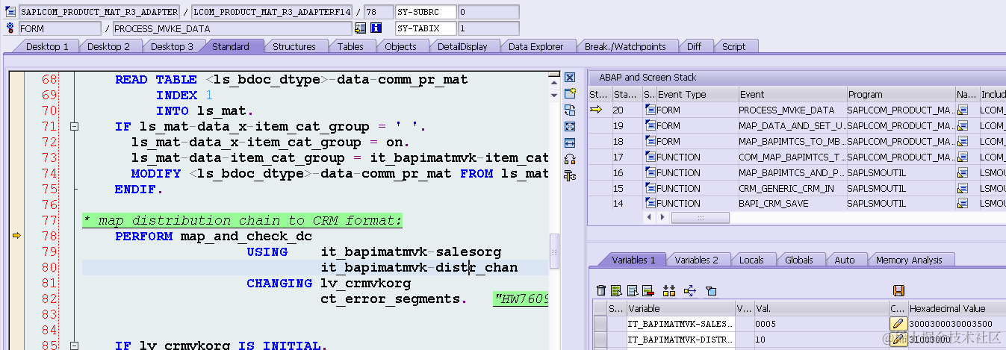Click the yellow boxes layout icon in Variables toolbar

click(669, 290)
